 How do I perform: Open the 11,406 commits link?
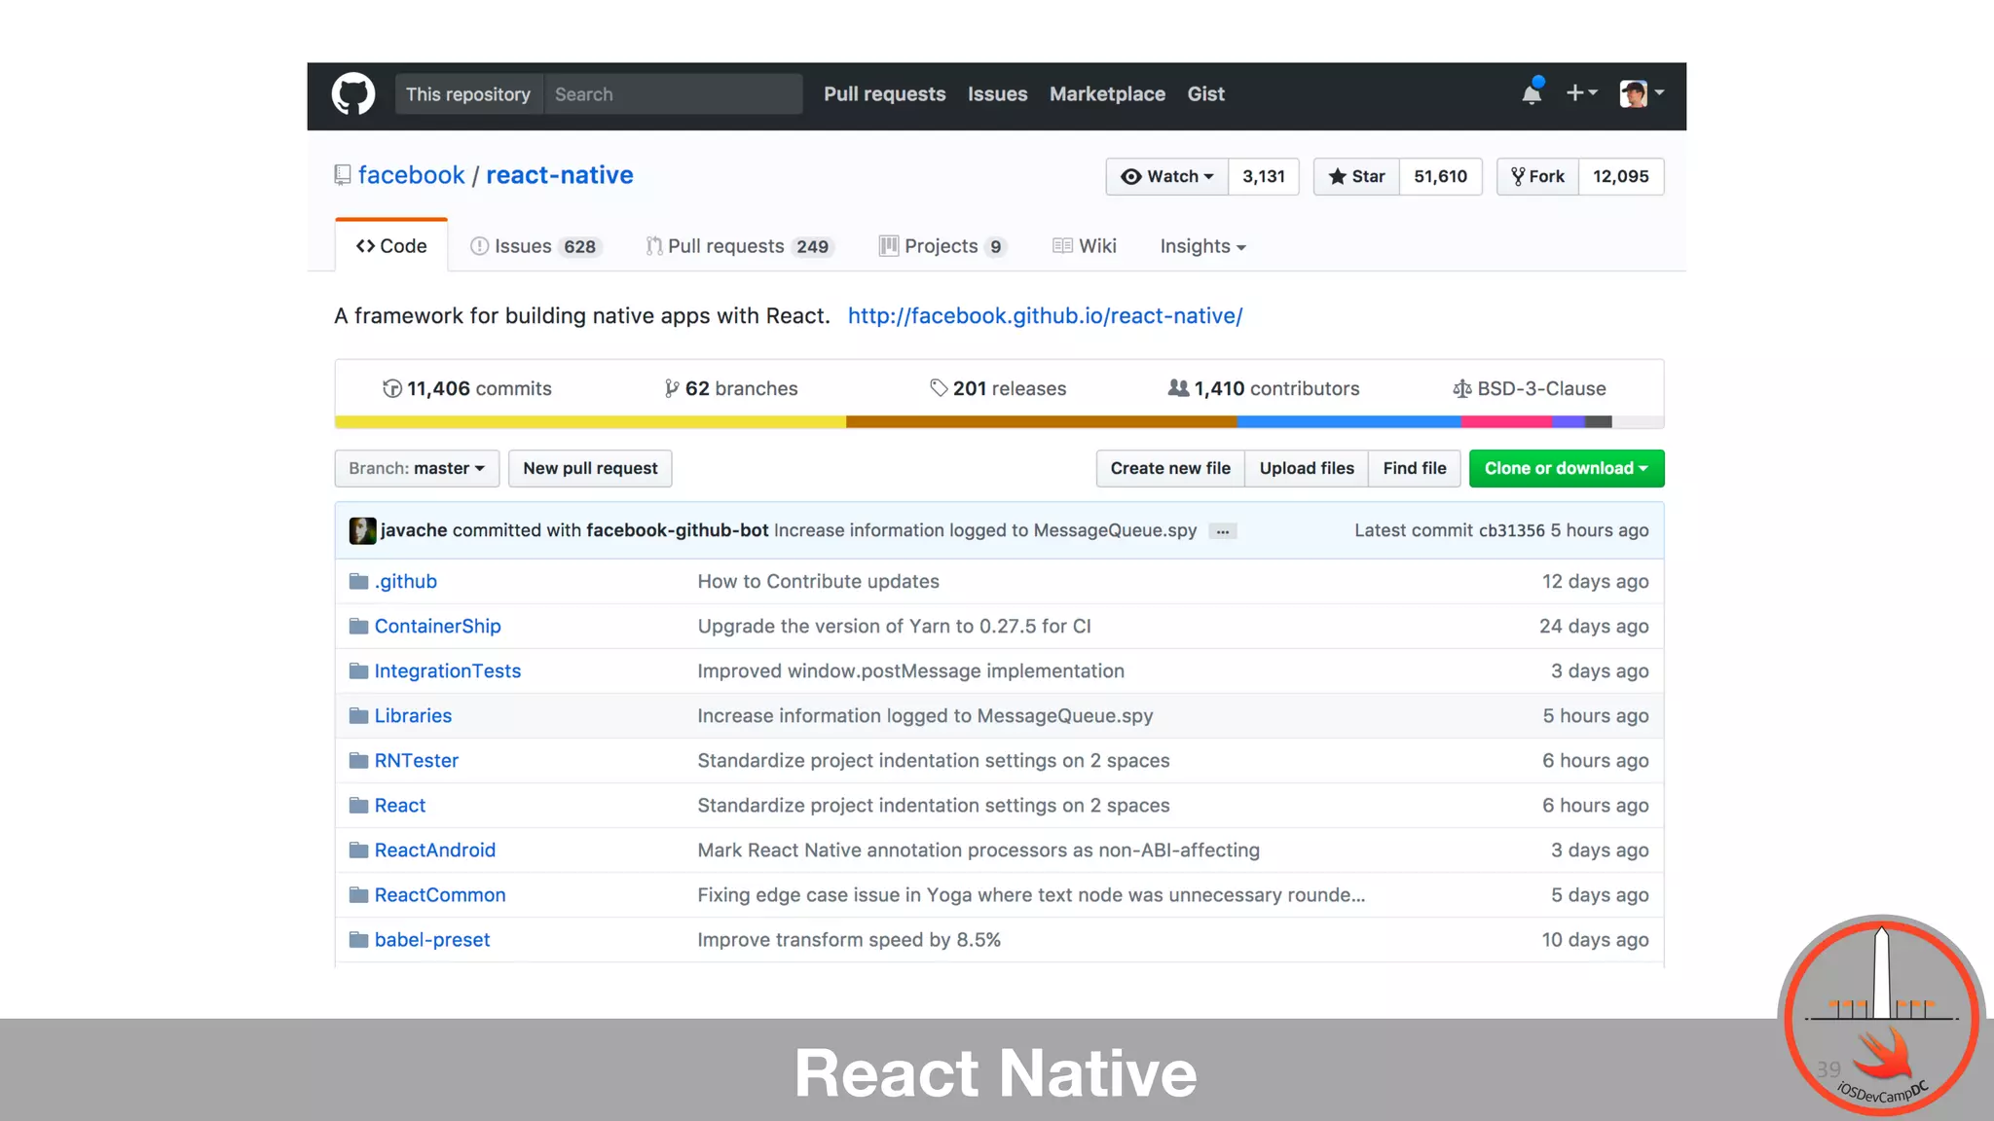pyautogui.click(x=467, y=389)
